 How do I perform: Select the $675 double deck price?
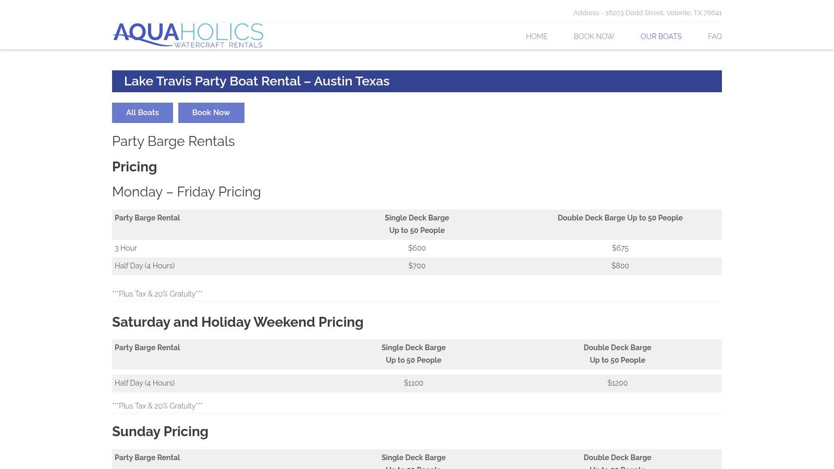tap(620, 248)
